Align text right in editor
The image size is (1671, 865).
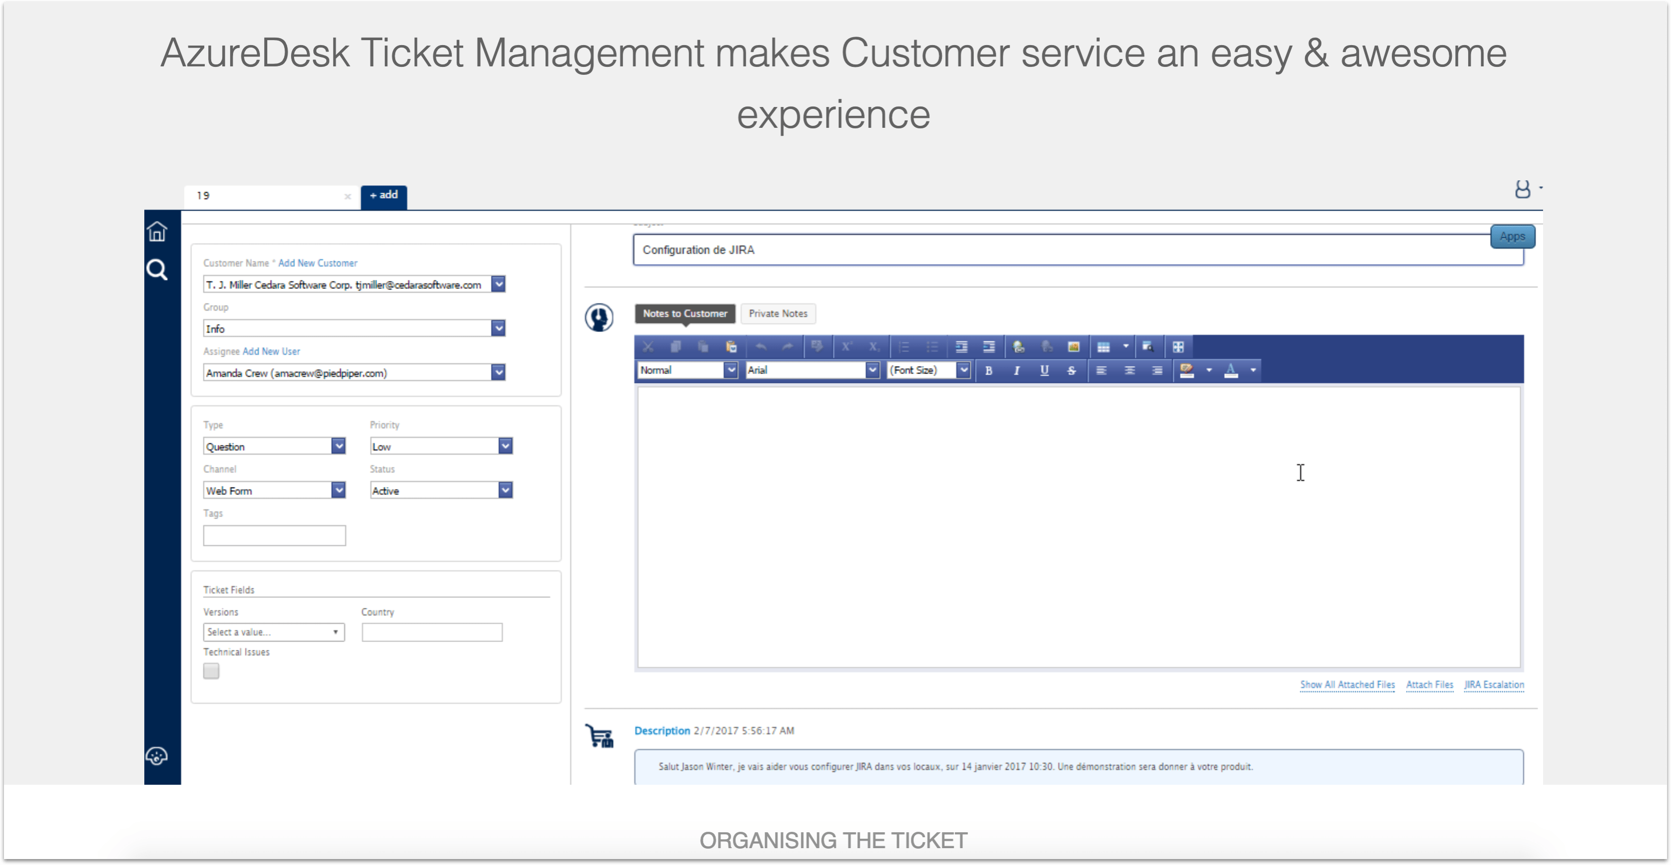pyautogui.click(x=1157, y=370)
